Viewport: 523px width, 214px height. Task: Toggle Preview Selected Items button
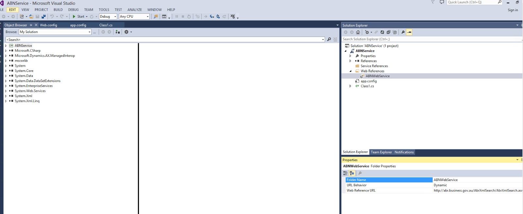(409, 32)
